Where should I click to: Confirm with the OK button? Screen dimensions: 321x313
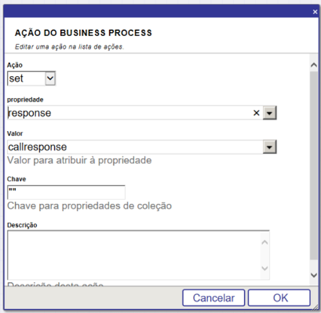[280, 298]
